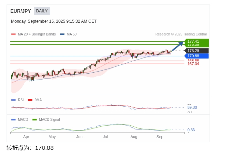The height and width of the screenshot is (158, 234).
Task: Click the RSI legend marker
Action: coord(13,100)
